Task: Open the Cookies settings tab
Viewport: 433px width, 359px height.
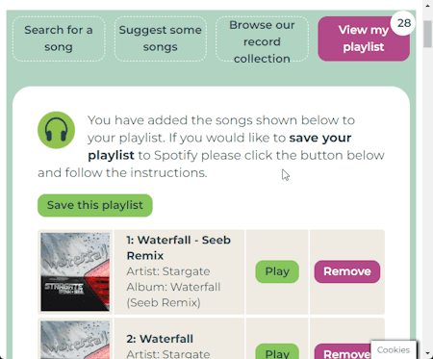Action: point(394,349)
